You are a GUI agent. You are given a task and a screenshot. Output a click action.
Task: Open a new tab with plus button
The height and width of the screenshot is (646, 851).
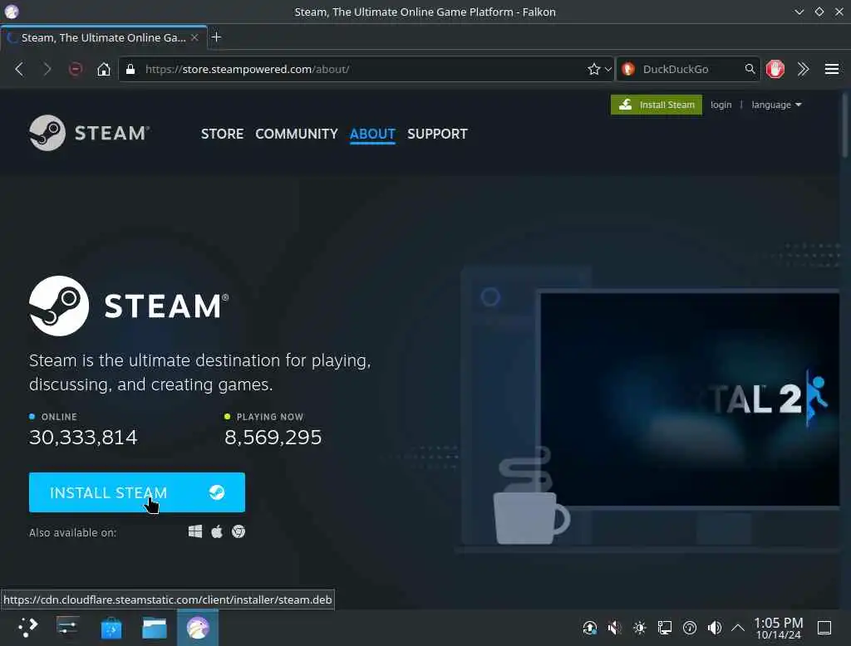tap(216, 37)
